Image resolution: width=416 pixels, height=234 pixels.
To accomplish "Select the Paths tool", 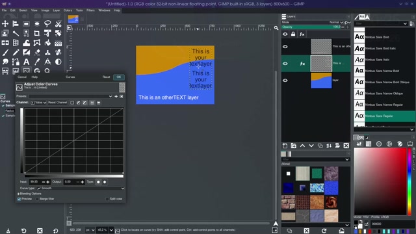I will coord(16,62).
